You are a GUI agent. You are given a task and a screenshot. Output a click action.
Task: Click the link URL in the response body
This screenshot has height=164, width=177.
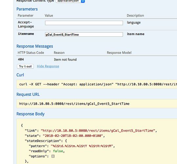click(x=98, y=131)
